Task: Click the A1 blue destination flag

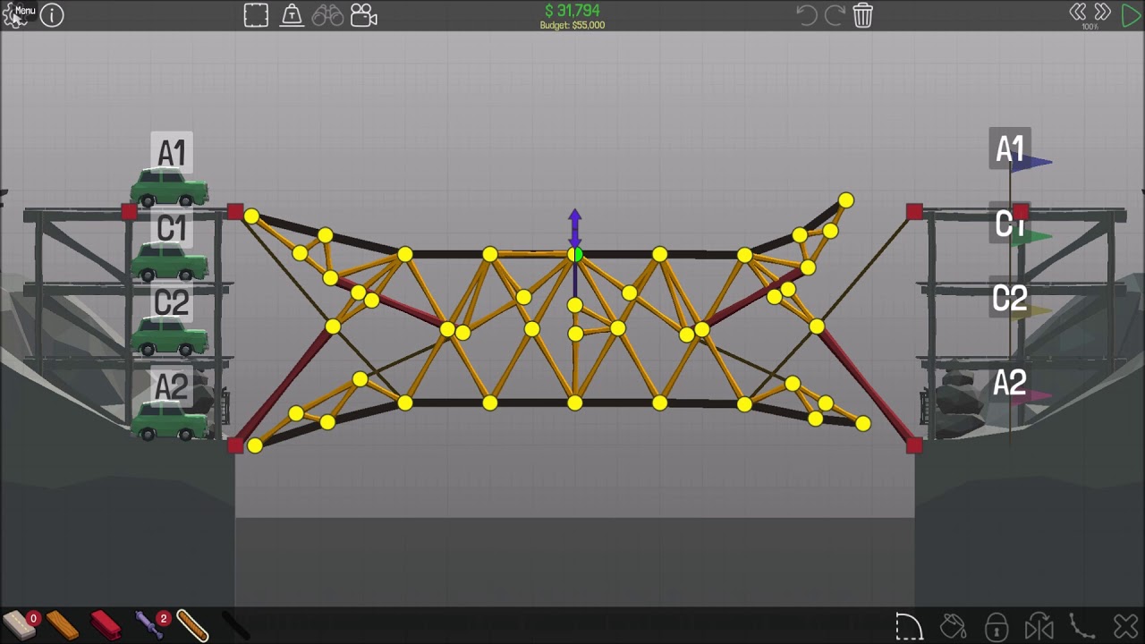Action: point(1032,163)
